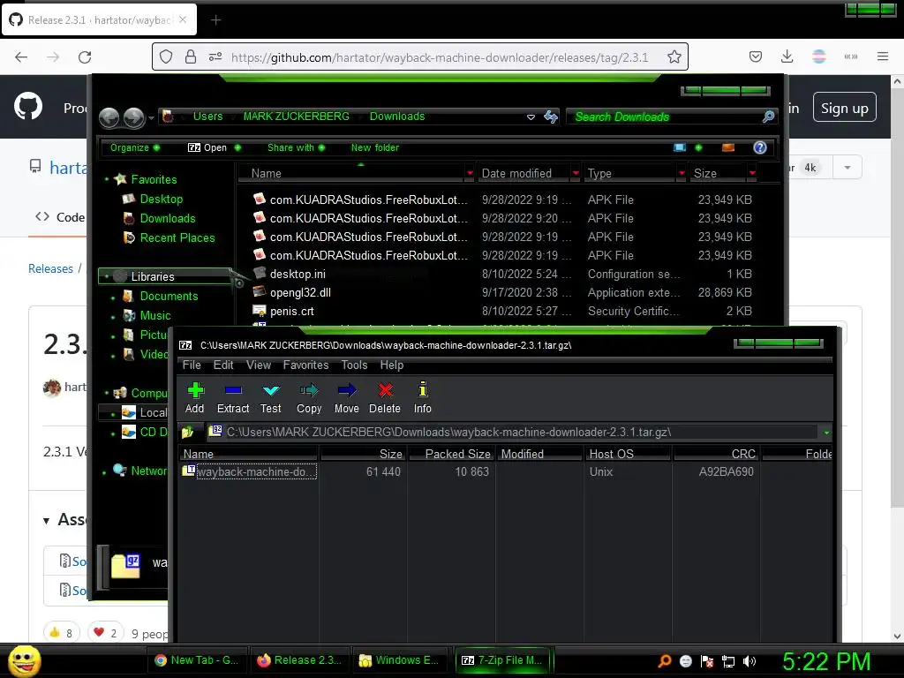Viewport: 904px width, 678px height.
Task: Open the File menu in 7-Zip
Action: click(192, 365)
